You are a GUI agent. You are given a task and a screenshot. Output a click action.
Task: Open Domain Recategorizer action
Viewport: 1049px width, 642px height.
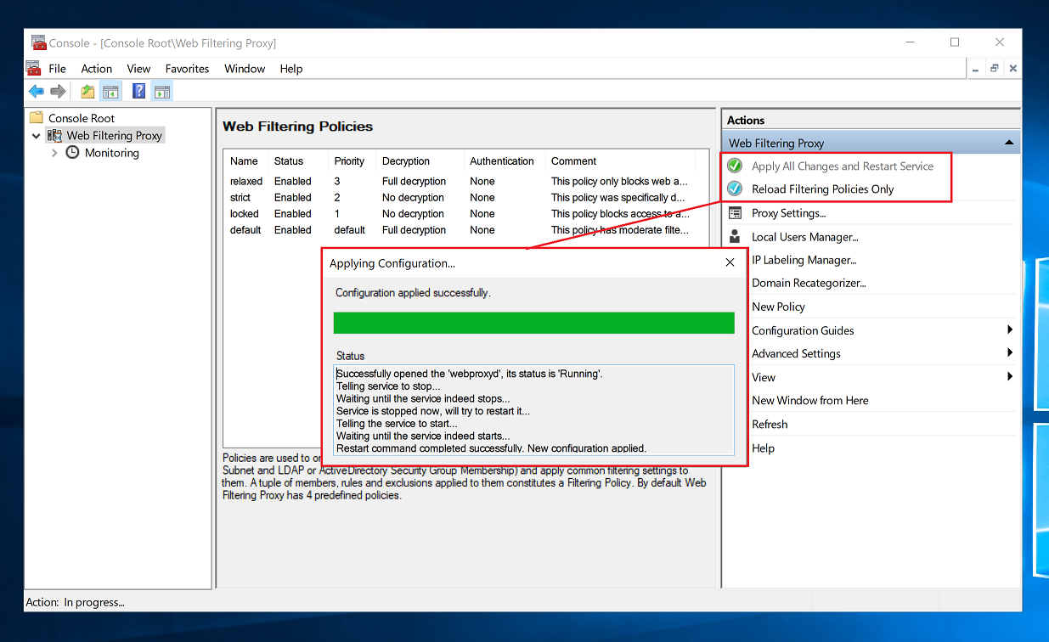[x=809, y=283]
